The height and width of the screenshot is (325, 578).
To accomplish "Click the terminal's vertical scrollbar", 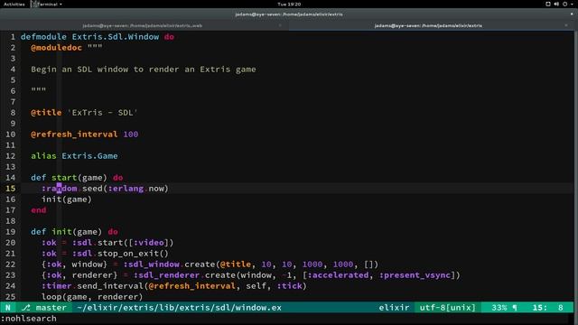I will point(576,172).
